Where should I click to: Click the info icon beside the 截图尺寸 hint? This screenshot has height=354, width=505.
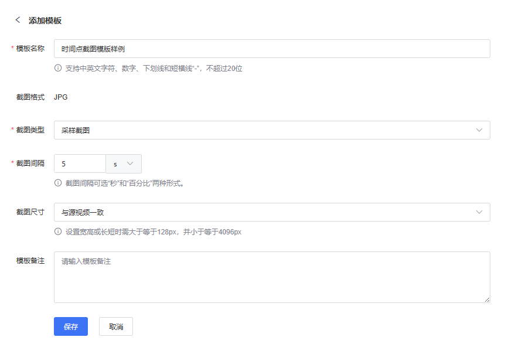pyautogui.click(x=58, y=232)
